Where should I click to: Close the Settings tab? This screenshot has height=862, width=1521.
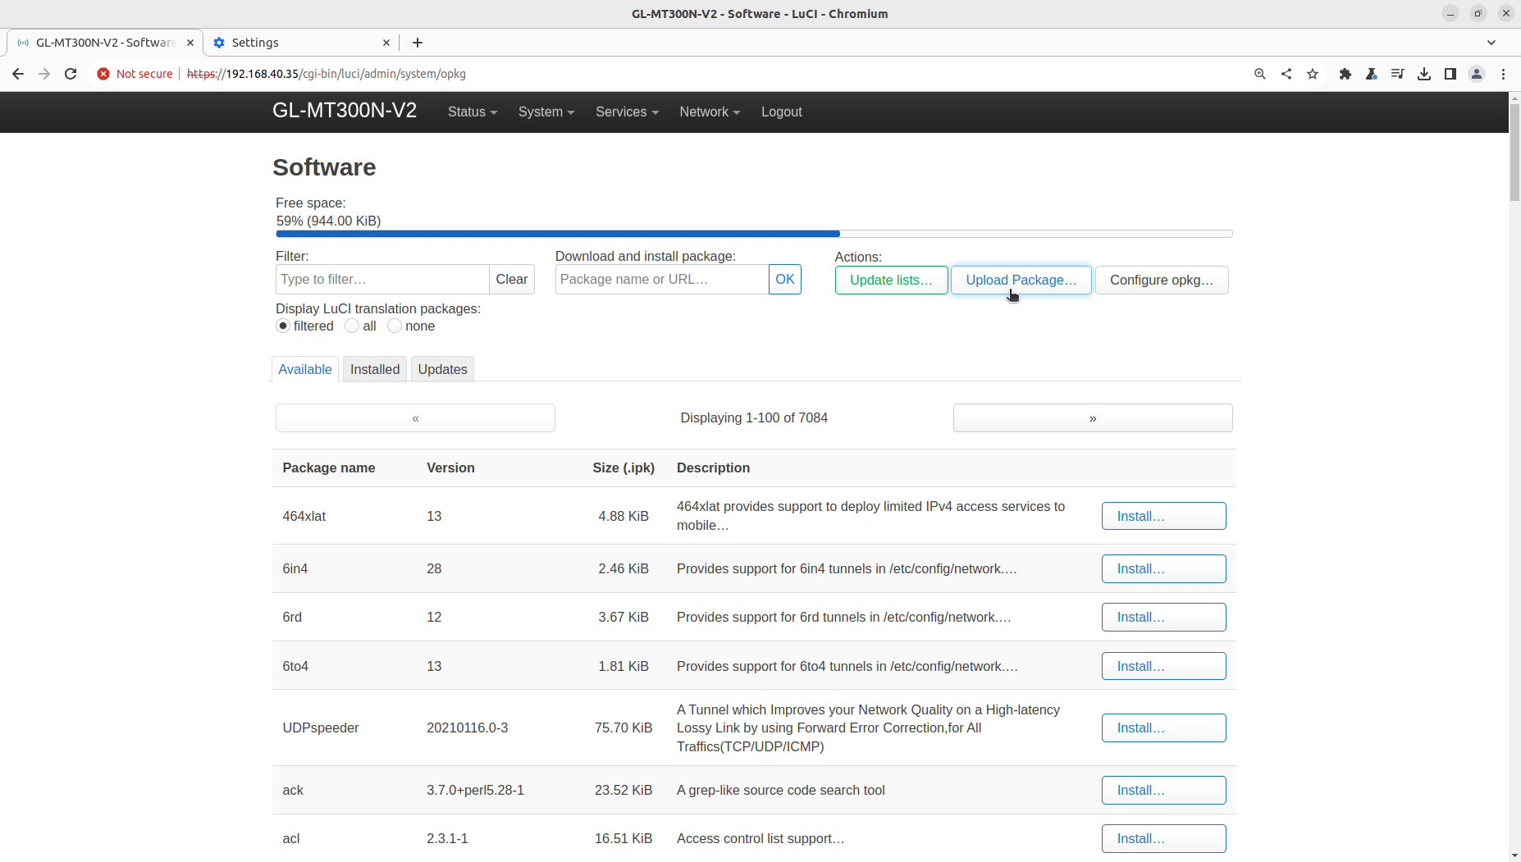(386, 43)
